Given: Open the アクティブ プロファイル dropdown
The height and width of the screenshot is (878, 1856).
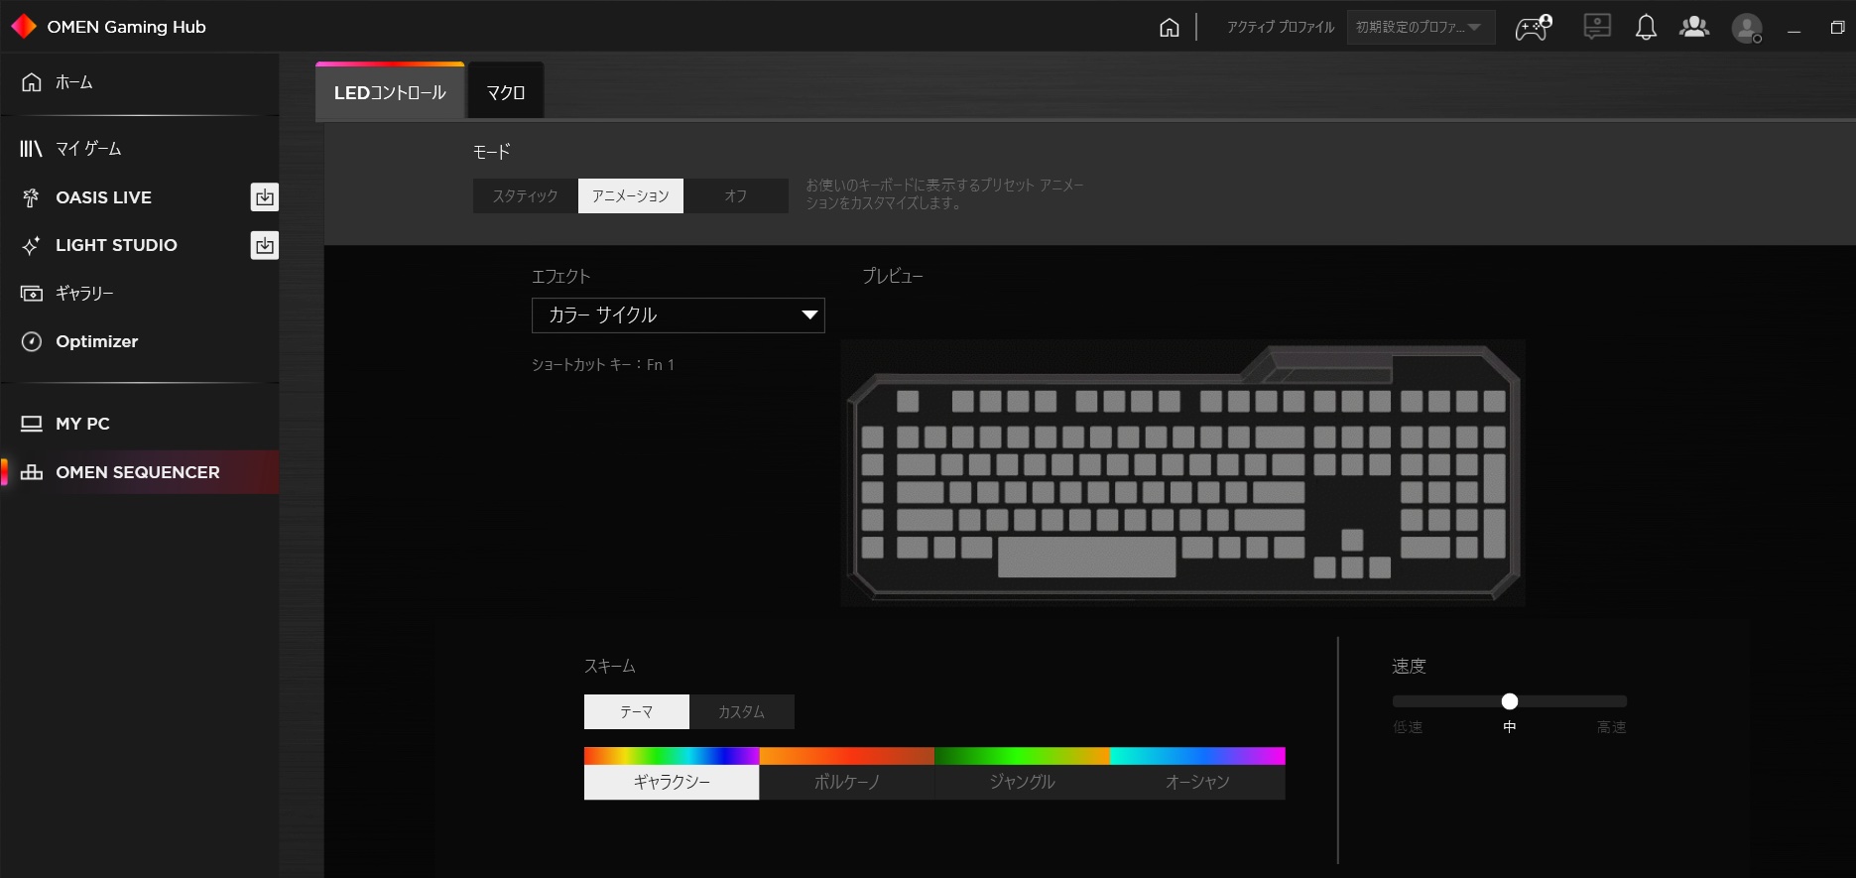Looking at the screenshot, I should 1421,27.
